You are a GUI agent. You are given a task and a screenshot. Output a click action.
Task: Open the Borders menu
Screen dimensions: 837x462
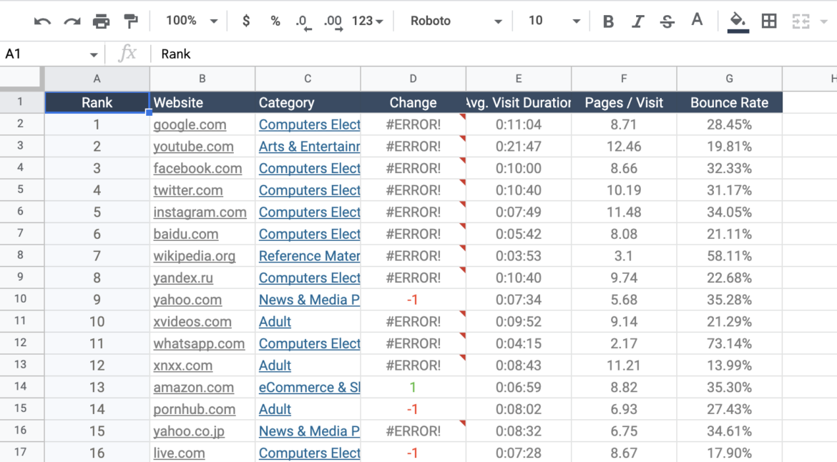768,21
